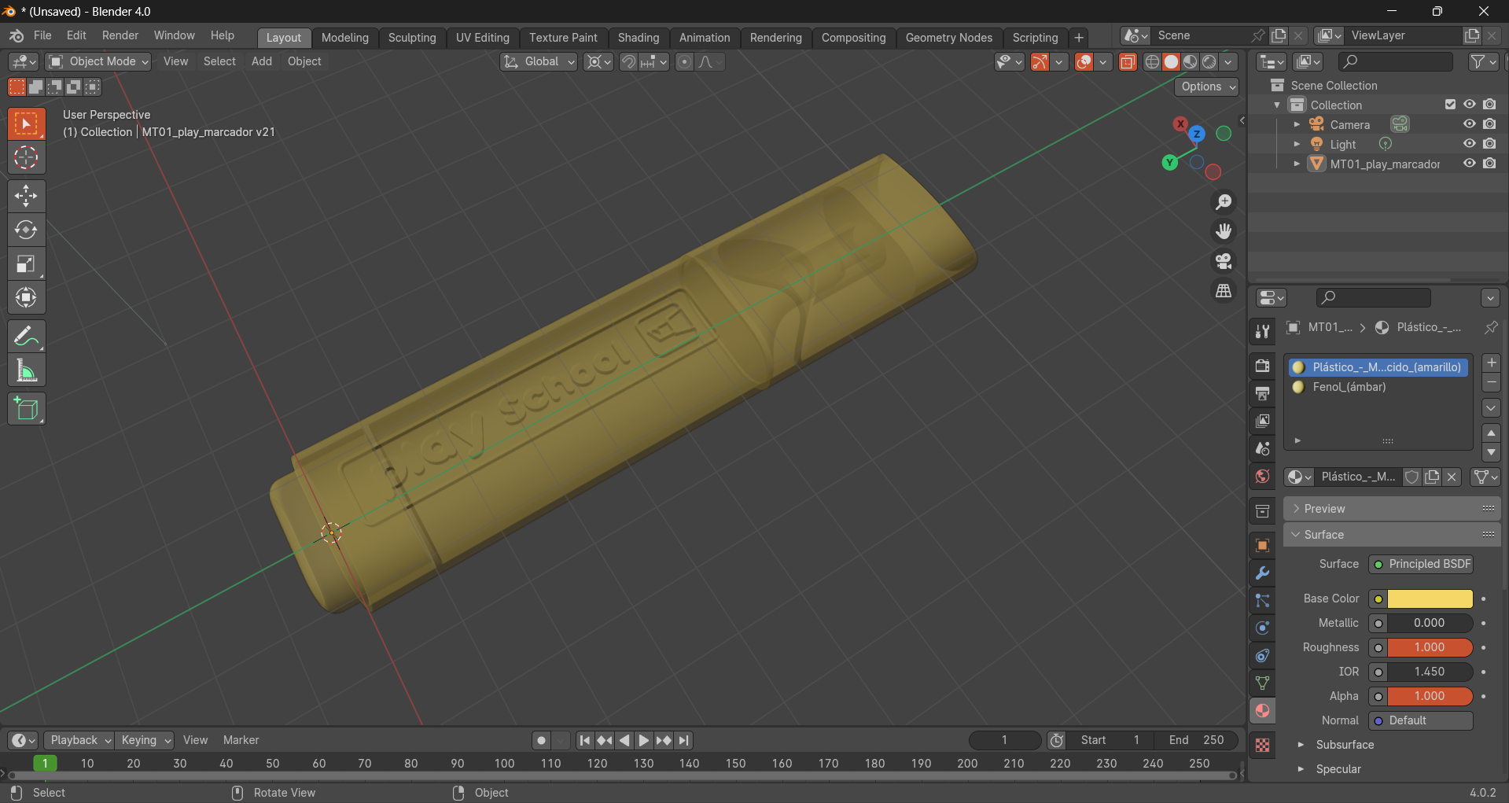
Task: Select the Scale tool
Action: tap(26, 264)
